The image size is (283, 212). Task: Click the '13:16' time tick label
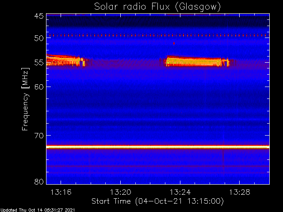coord(61,192)
